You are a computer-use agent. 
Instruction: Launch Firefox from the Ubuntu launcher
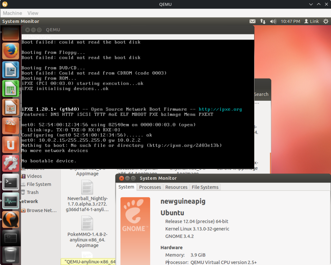click(x=10, y=51)
